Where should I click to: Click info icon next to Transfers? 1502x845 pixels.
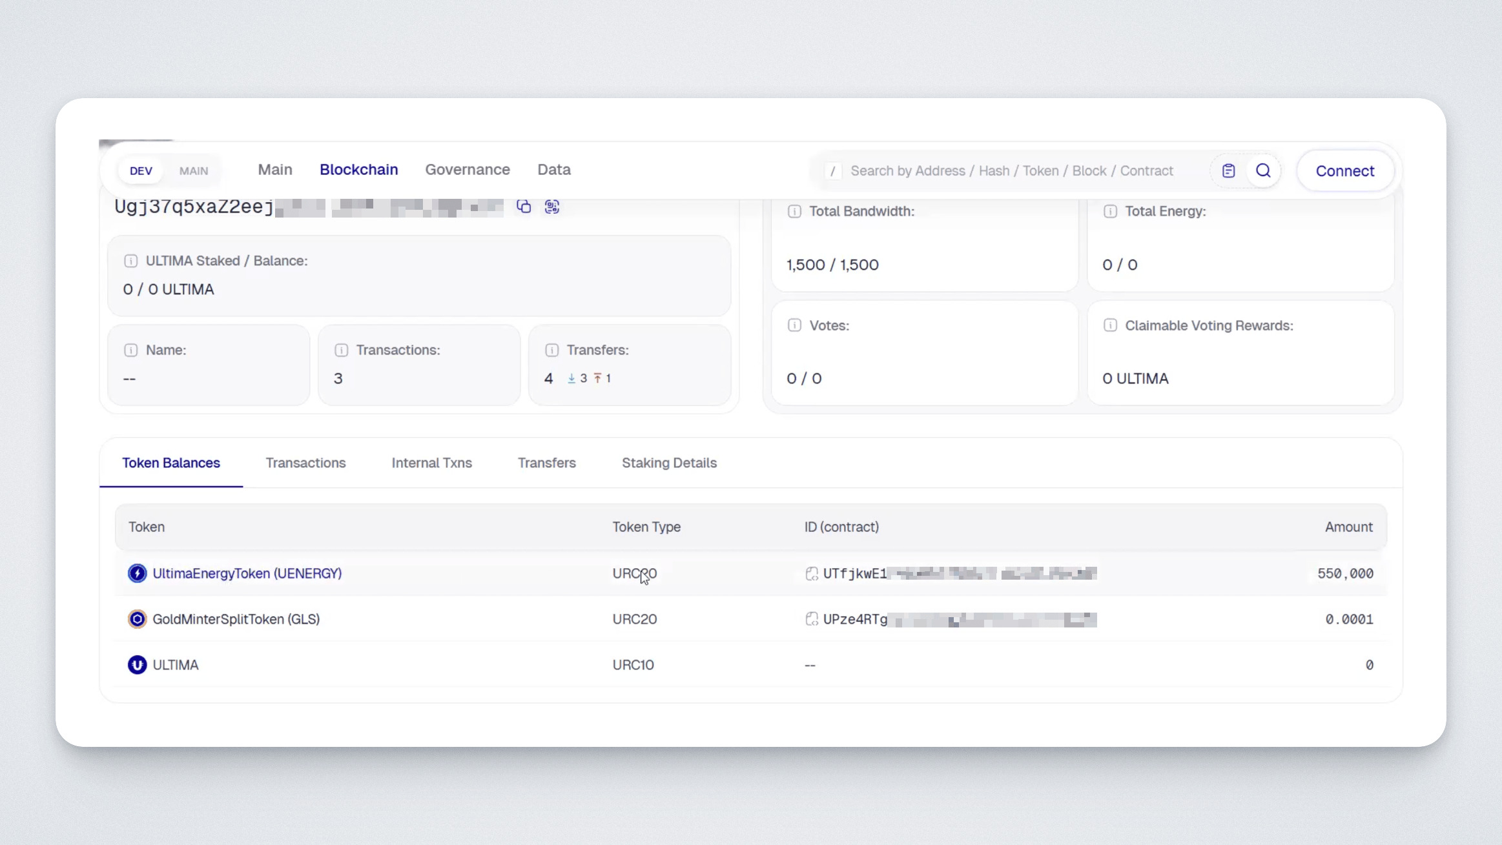(551, 350)
